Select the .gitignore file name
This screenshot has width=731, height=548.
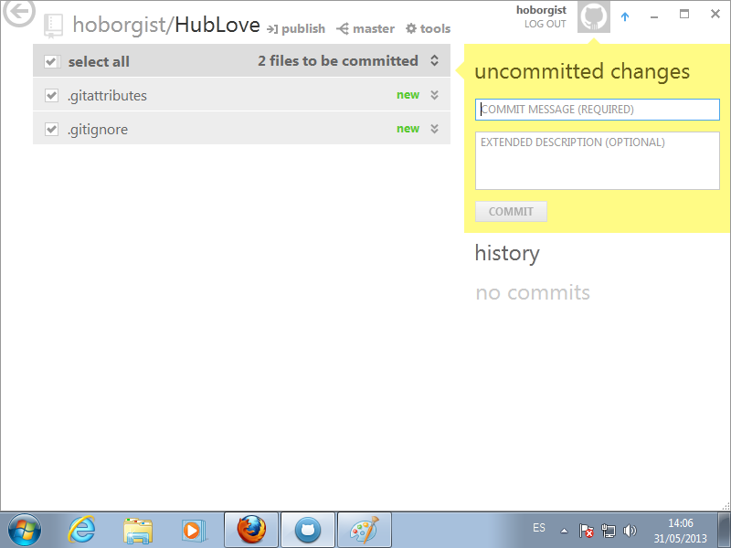click(x=98, y=130)
